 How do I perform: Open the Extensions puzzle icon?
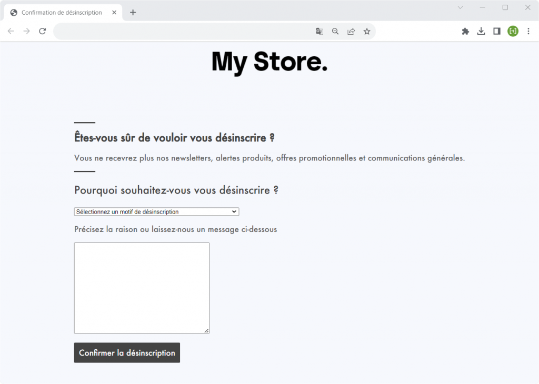coord(465,32)
